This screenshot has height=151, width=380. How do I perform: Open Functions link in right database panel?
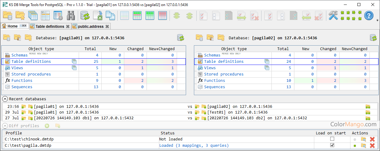pos(214,80)
